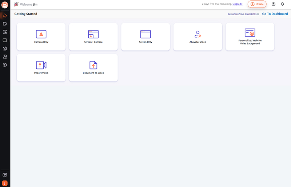
Task: Click the bot logo at top left
Action: click(x=5, y=5)
